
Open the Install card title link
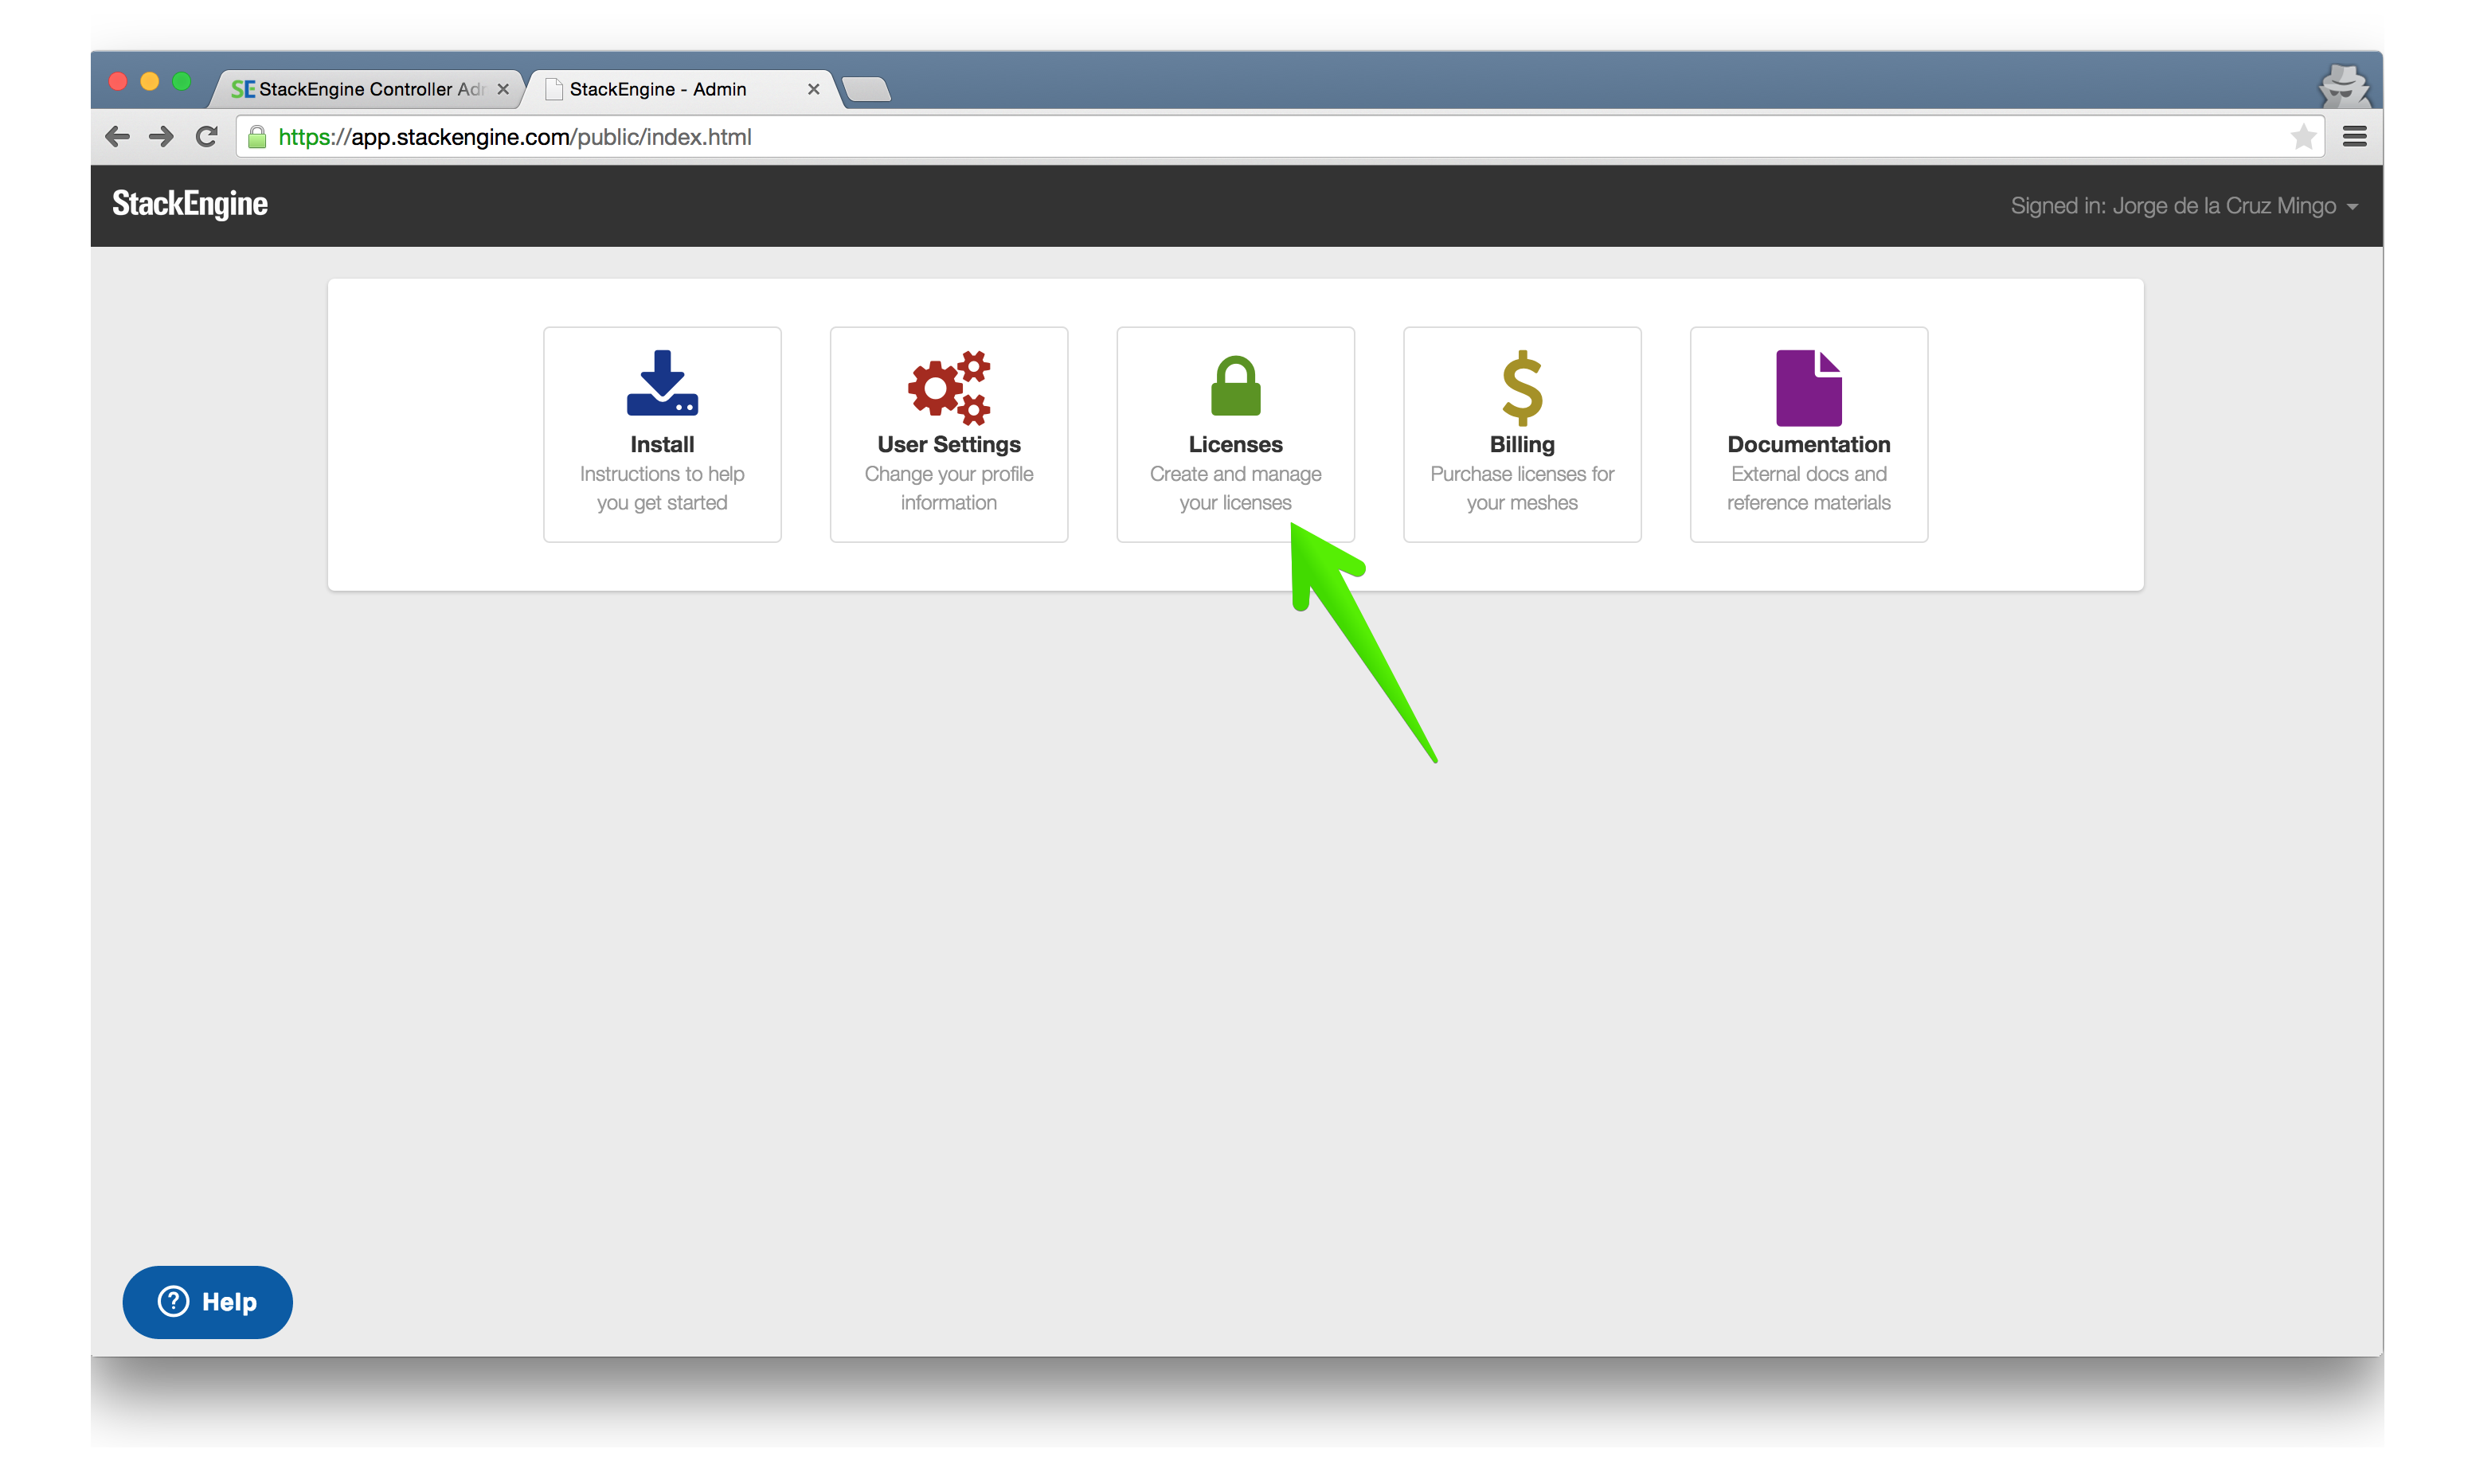[662, 444]
